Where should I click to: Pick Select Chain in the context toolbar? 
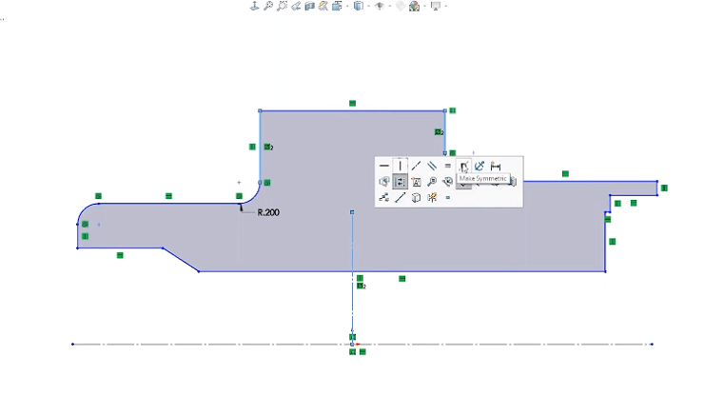(384, 197)
